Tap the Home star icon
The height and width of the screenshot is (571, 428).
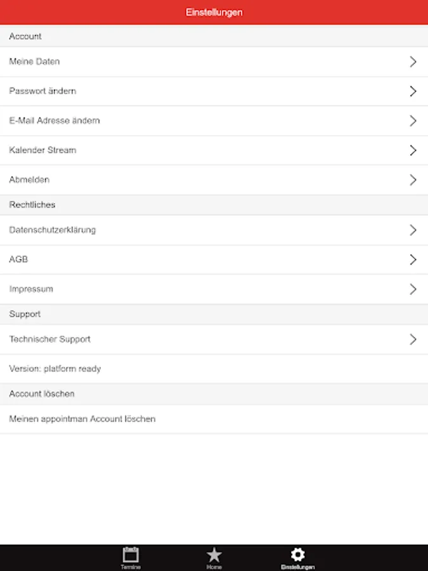click(x=214, y=555)
